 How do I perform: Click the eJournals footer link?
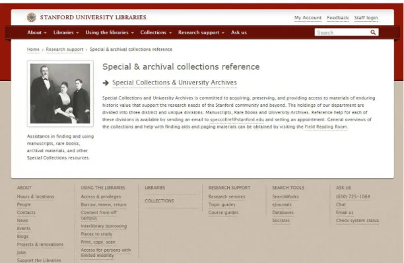pyautogui.click(x=282, y=204)
